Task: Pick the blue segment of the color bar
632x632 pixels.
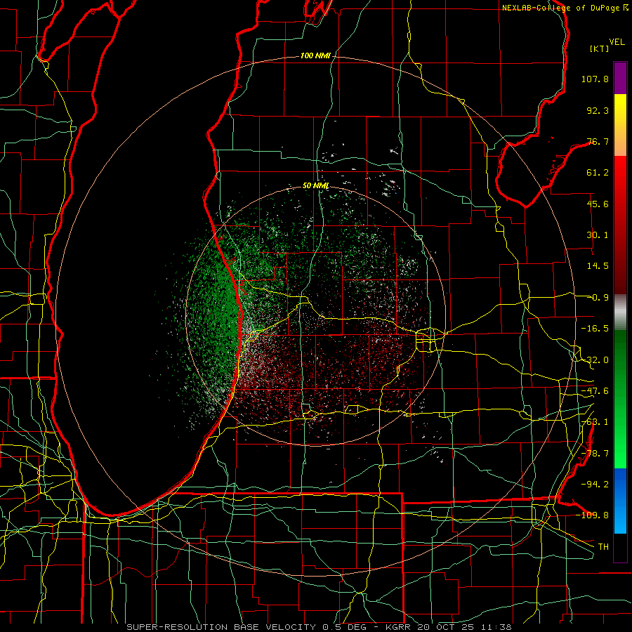Action: 620,501
